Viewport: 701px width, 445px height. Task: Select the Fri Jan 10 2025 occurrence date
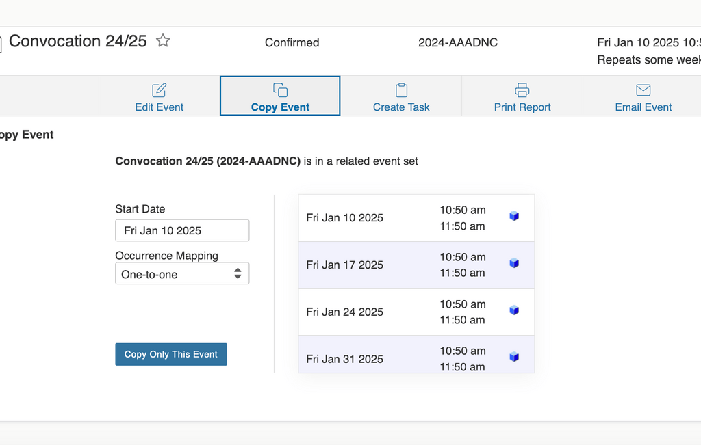click(345, 218)
